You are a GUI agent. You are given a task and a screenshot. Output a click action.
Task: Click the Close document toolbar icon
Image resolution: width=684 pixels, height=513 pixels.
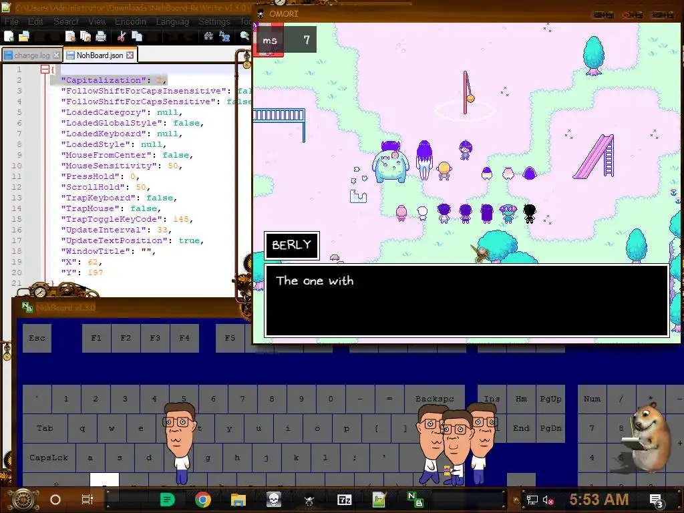tap(70, 37)
